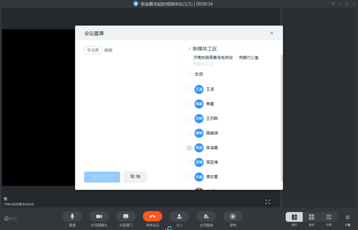Select the 李连嘉 tab chip
The width and height of the screenshot is (358, 230).
(92, 50)
